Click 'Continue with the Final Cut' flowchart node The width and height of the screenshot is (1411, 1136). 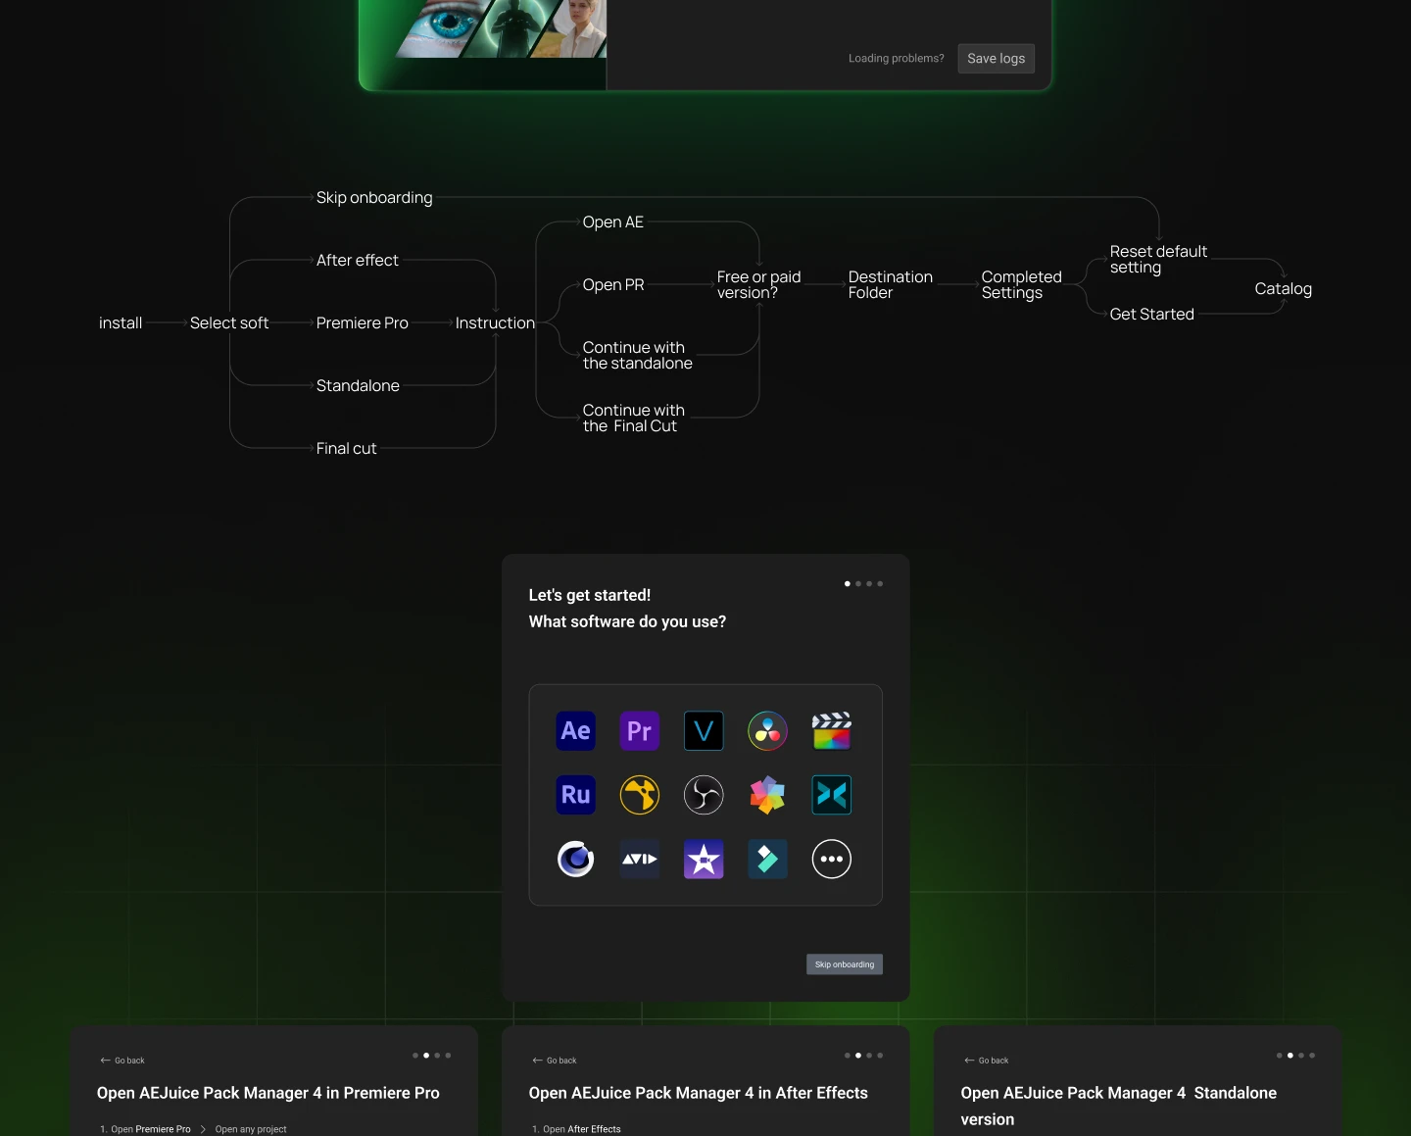pyautogui.click(x=634, y=419)
